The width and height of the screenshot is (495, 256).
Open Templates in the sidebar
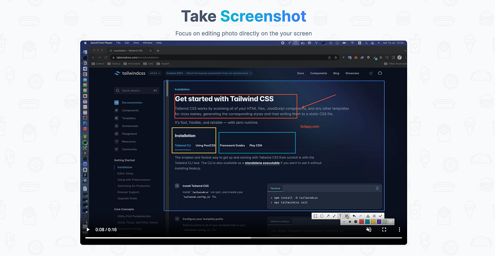[125, 118]
